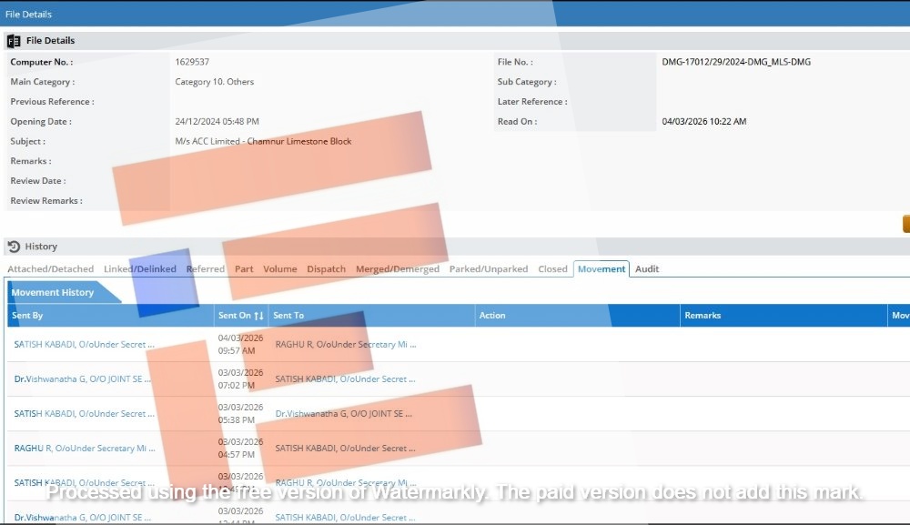Switch to the Linked/Delinked tab
Viewport: 910px width, 525px height.
(x=140, y=269)
